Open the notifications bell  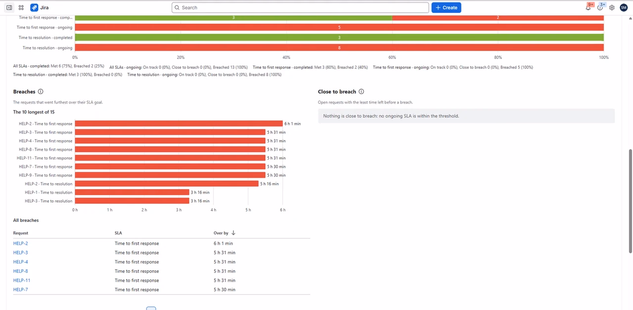coord(588,7)
